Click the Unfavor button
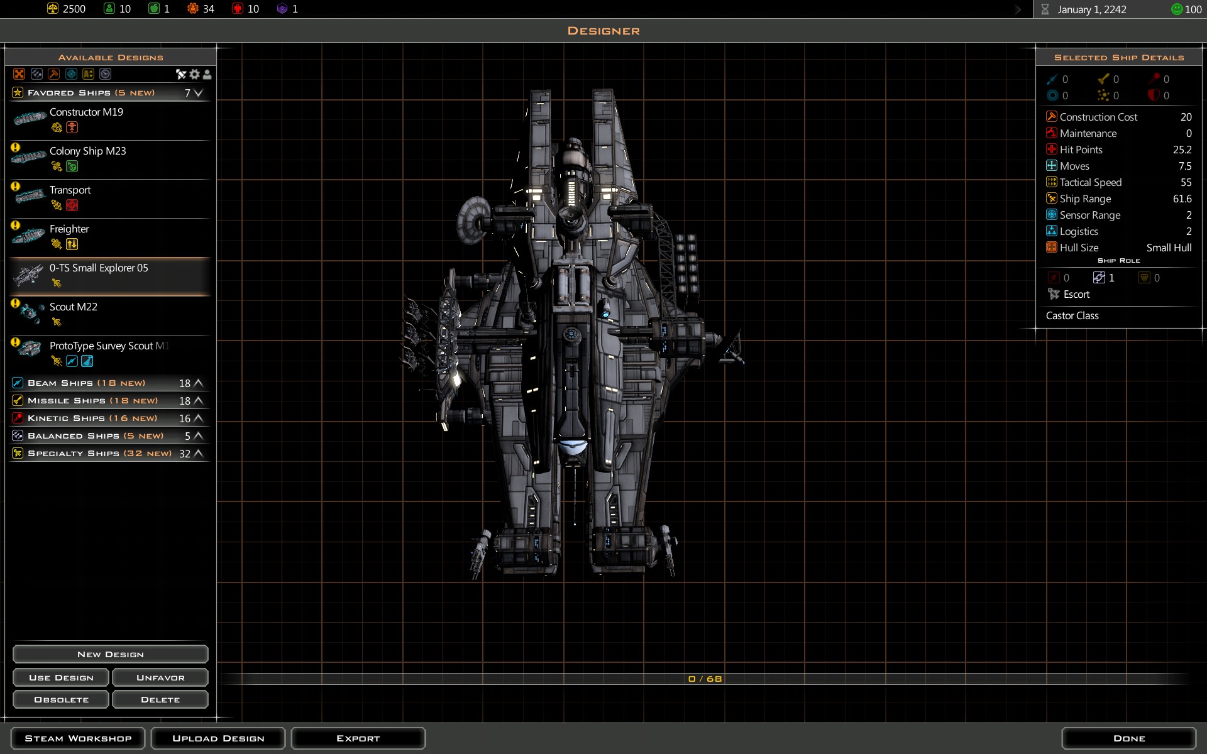Image resolution: width=1207 pixels, height=754 pixels. coord(160,677)
